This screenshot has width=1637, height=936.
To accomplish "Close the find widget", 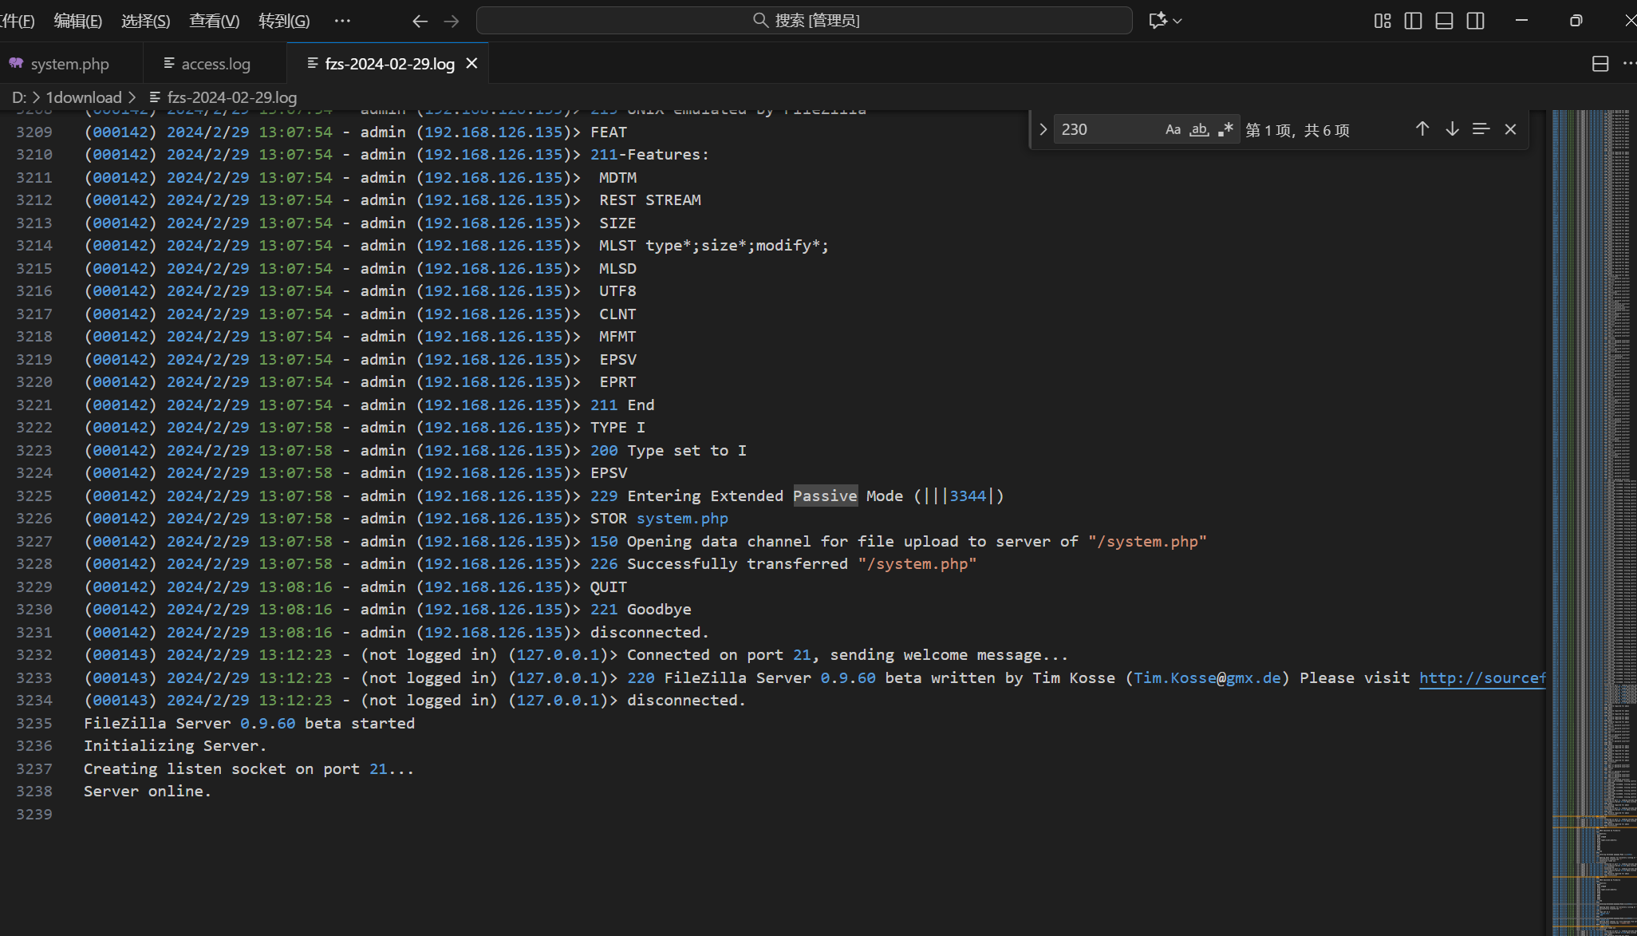I will pyautogui.click(x=1510, y=129).
